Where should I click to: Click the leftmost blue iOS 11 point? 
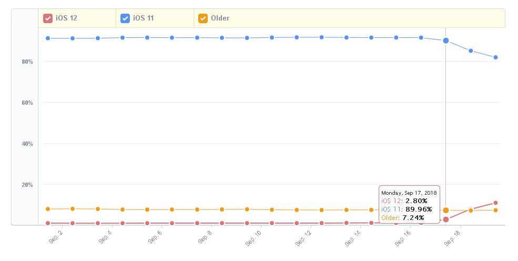click(x=48, y=38)
